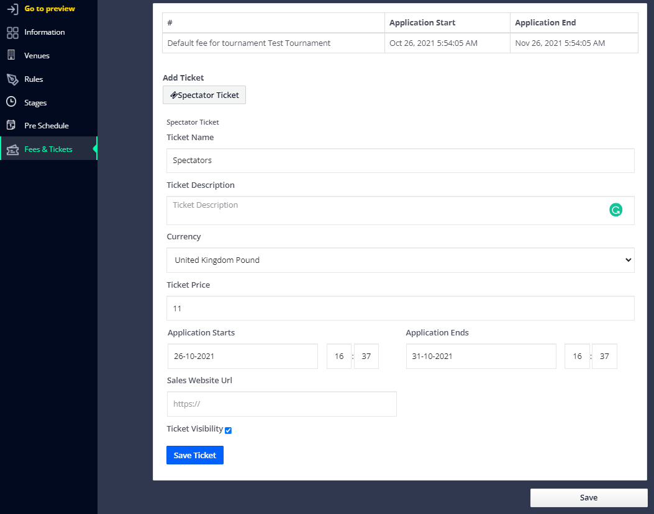This screenshot has width=654, height=514.
Task: Select the Fees & Tickets menu item
Action: pos(48,149)
